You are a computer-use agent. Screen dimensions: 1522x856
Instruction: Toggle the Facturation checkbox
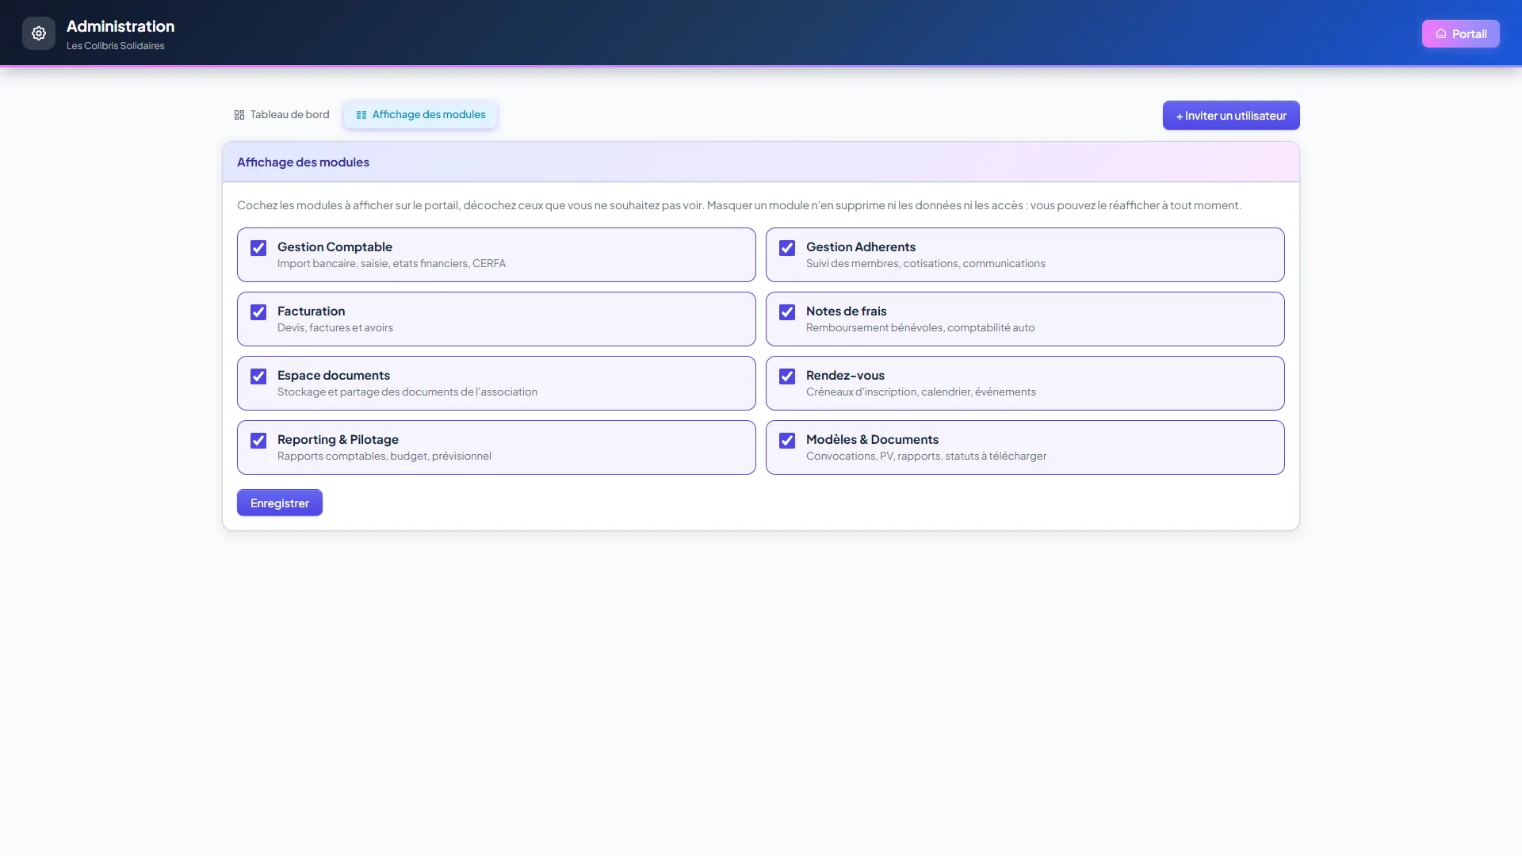[x=258, y=312]
